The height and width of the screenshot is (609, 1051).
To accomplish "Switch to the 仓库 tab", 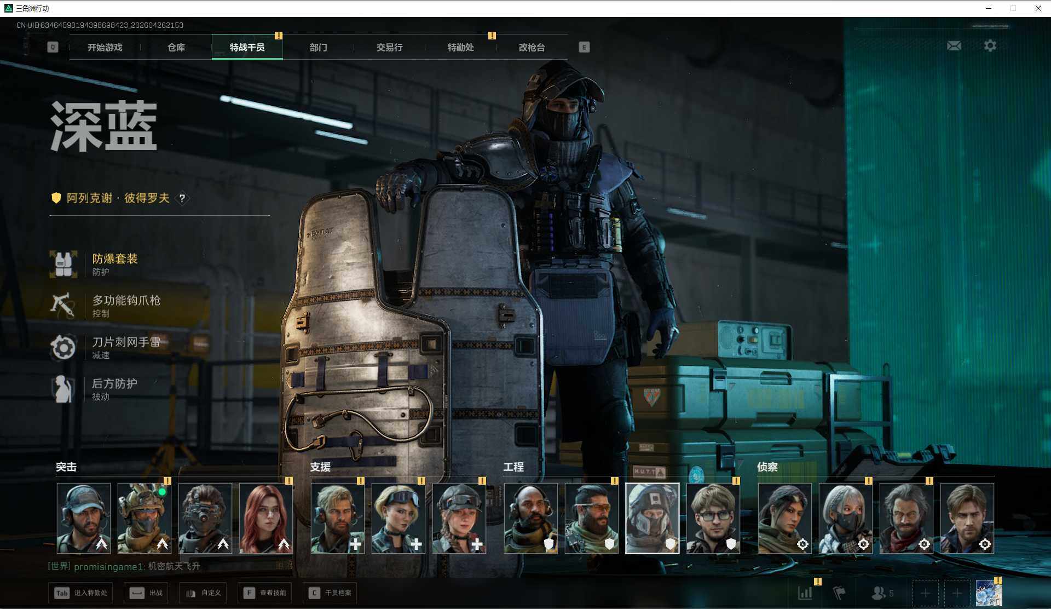I will point(176,48).
